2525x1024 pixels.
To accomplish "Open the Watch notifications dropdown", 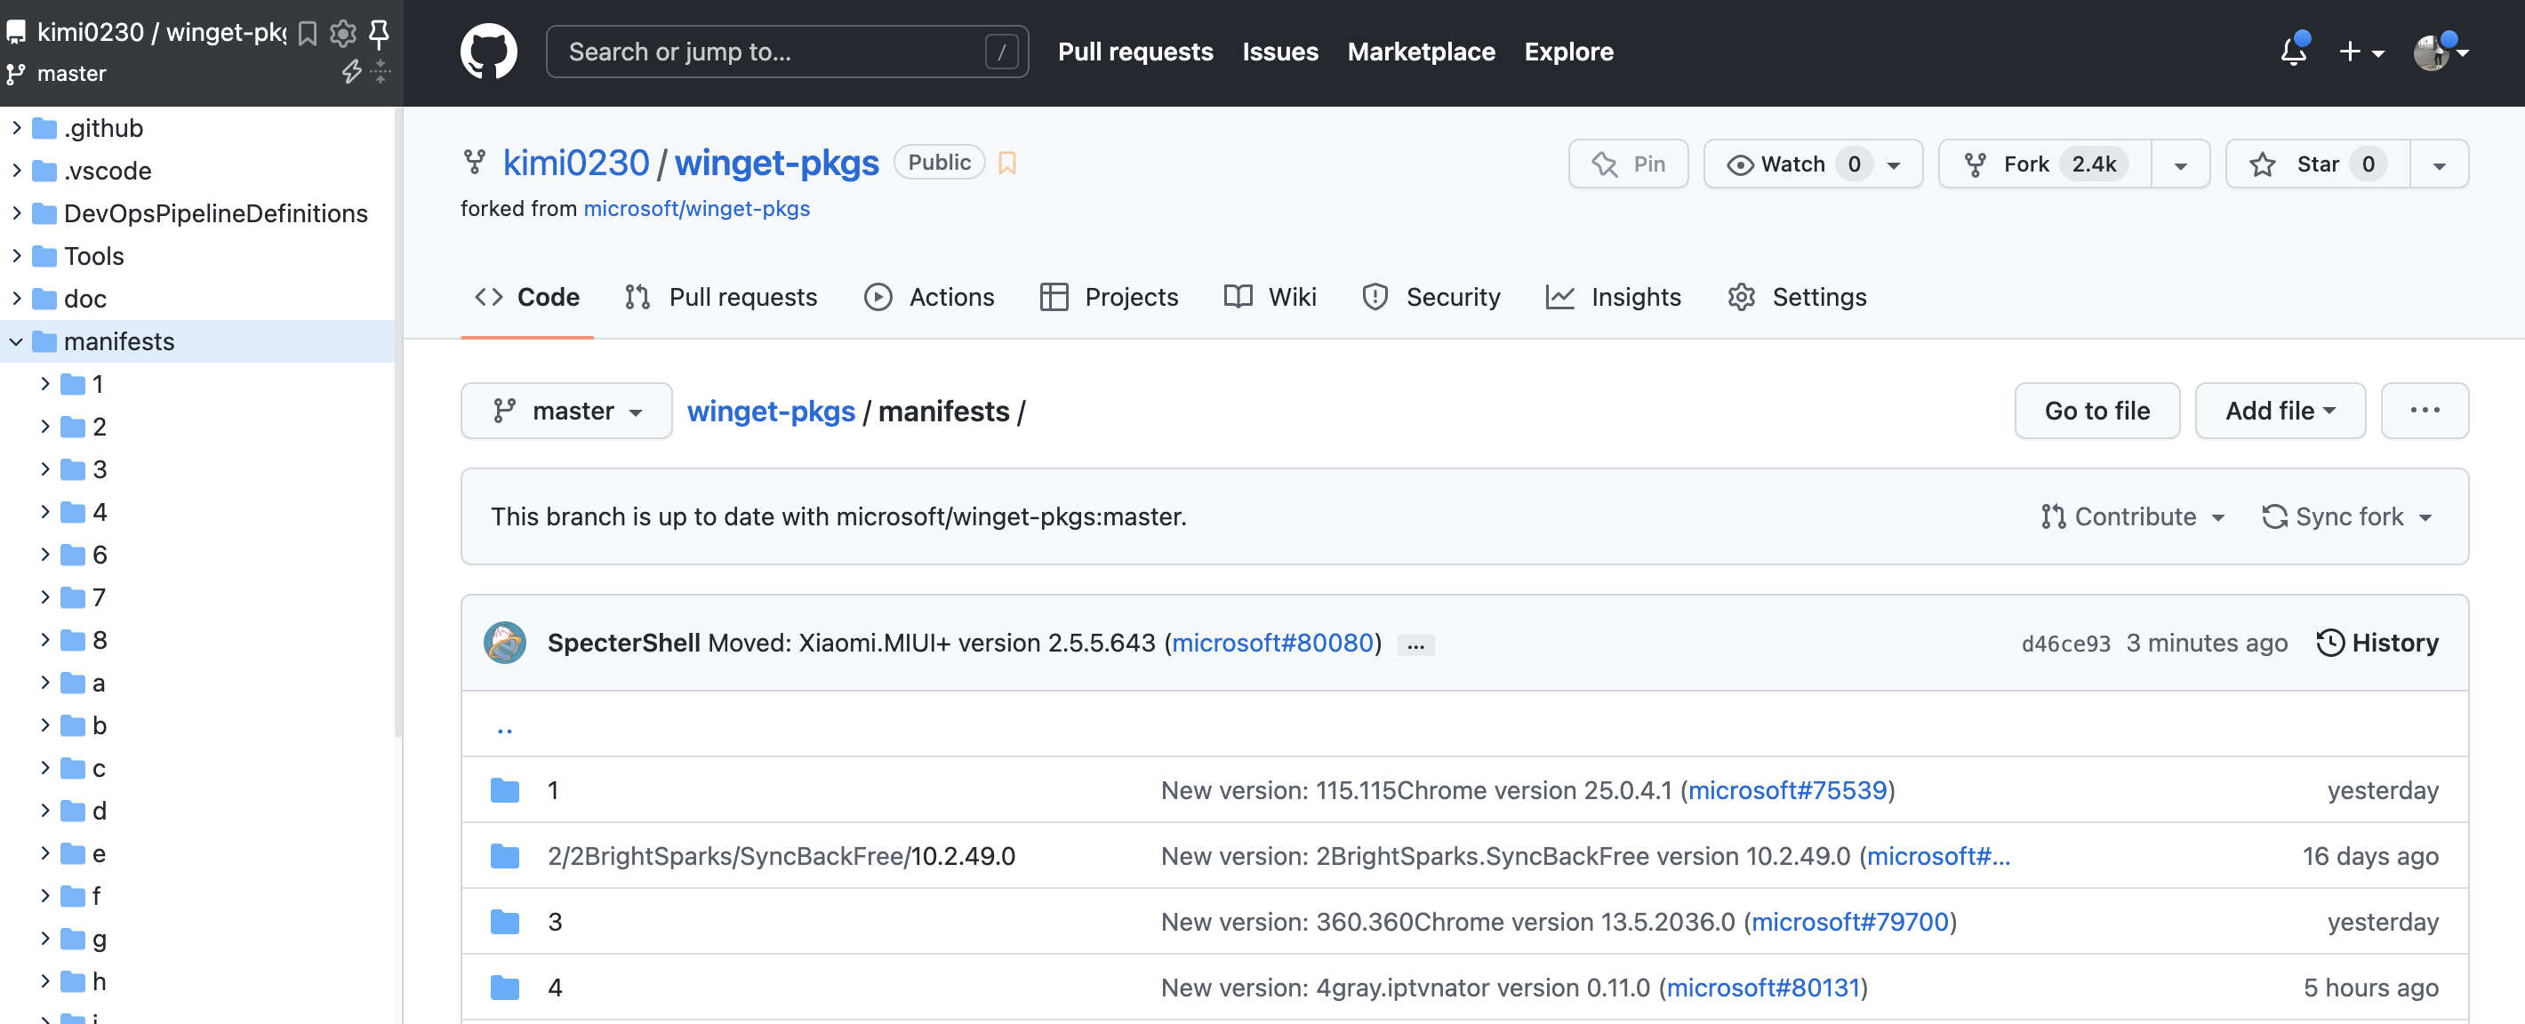I will (x=1814, y=164).
